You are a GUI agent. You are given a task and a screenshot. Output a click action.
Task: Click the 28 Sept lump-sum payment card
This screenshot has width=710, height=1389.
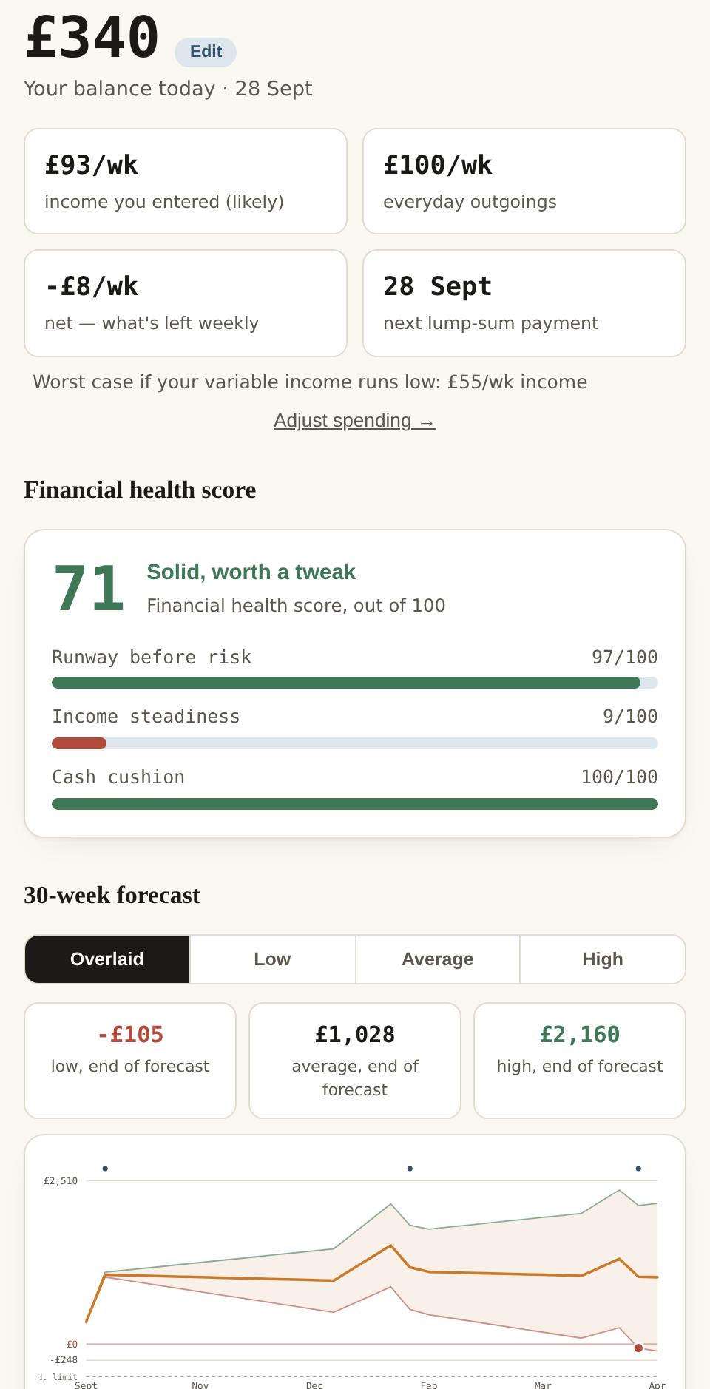click(x=524, y=303)
